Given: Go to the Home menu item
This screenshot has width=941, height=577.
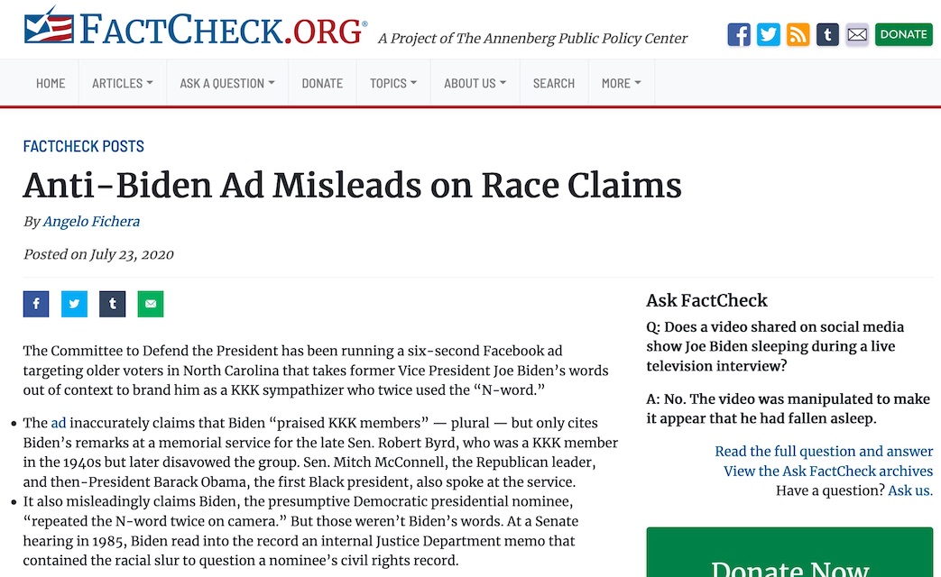Looking at the screenshot, I should 51,83.
